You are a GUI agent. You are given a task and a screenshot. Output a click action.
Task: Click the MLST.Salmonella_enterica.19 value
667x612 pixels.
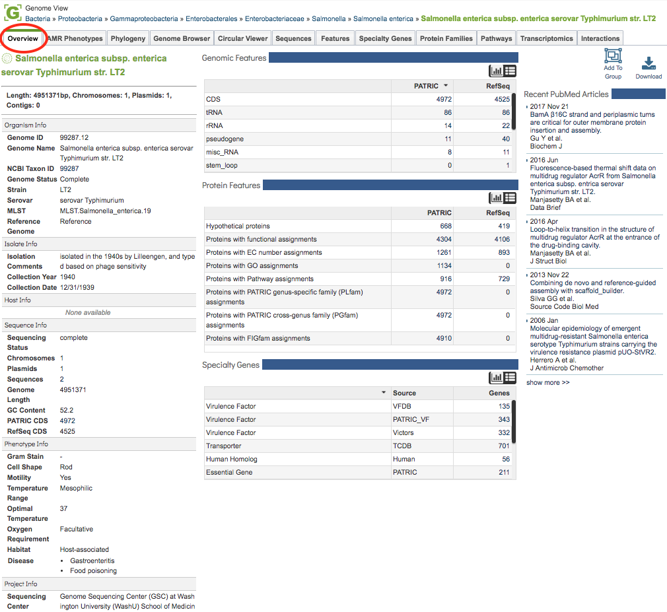pyautogui.click(x=105, y=211)
